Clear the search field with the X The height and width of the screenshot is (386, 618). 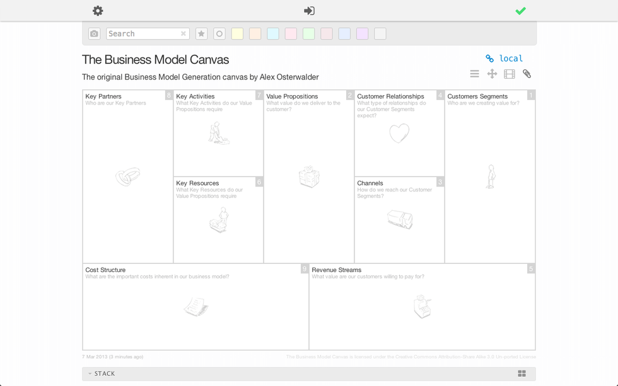tap(183, 33)
